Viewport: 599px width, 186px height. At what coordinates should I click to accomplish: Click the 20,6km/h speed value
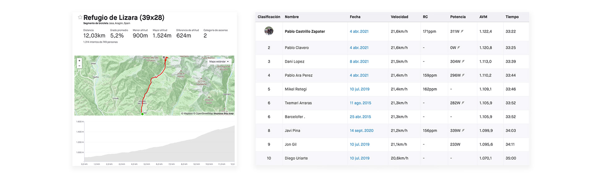coord(399,158)
